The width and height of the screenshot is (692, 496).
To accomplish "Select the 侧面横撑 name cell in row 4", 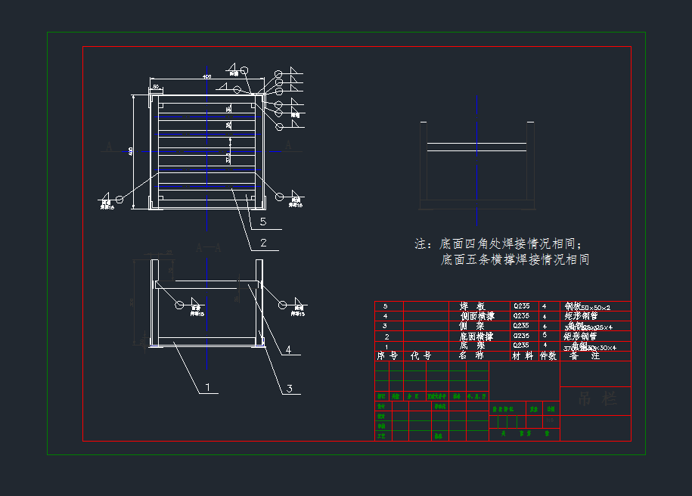I will tap(476, 315).
